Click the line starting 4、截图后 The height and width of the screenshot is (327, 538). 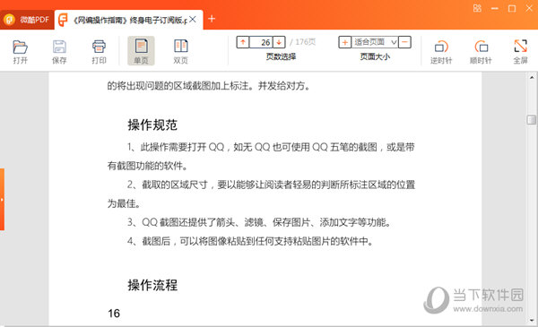click(x=250, y=241)
